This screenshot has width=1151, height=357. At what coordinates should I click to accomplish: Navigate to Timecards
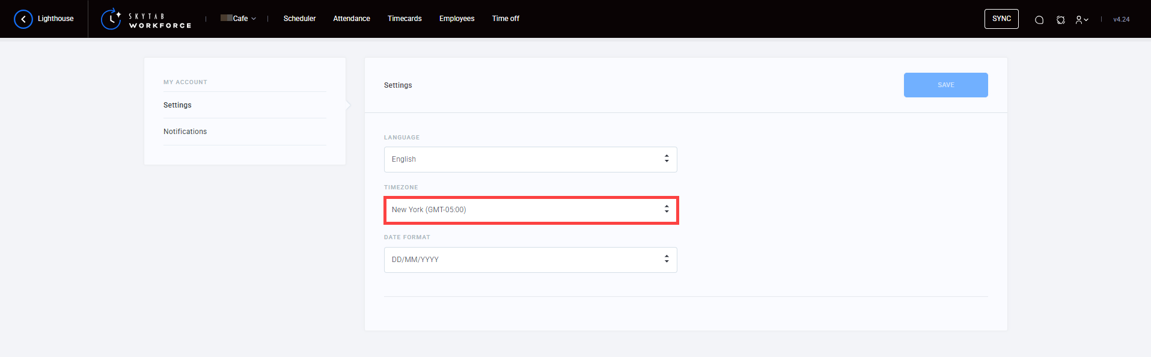coord(405,19)
